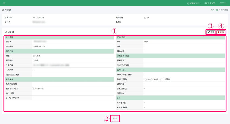Select the 職務内容 section header
The height and width of the screenshot is (124, 230).
pyautogui.click(x=11, y=51)
